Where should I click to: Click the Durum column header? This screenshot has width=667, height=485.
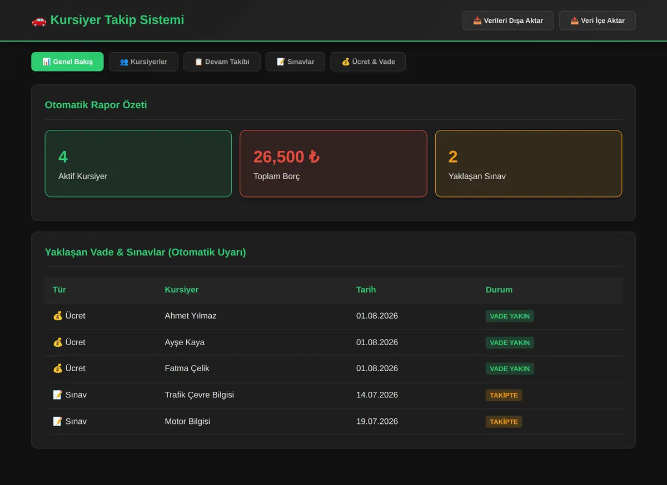(499, 290)
